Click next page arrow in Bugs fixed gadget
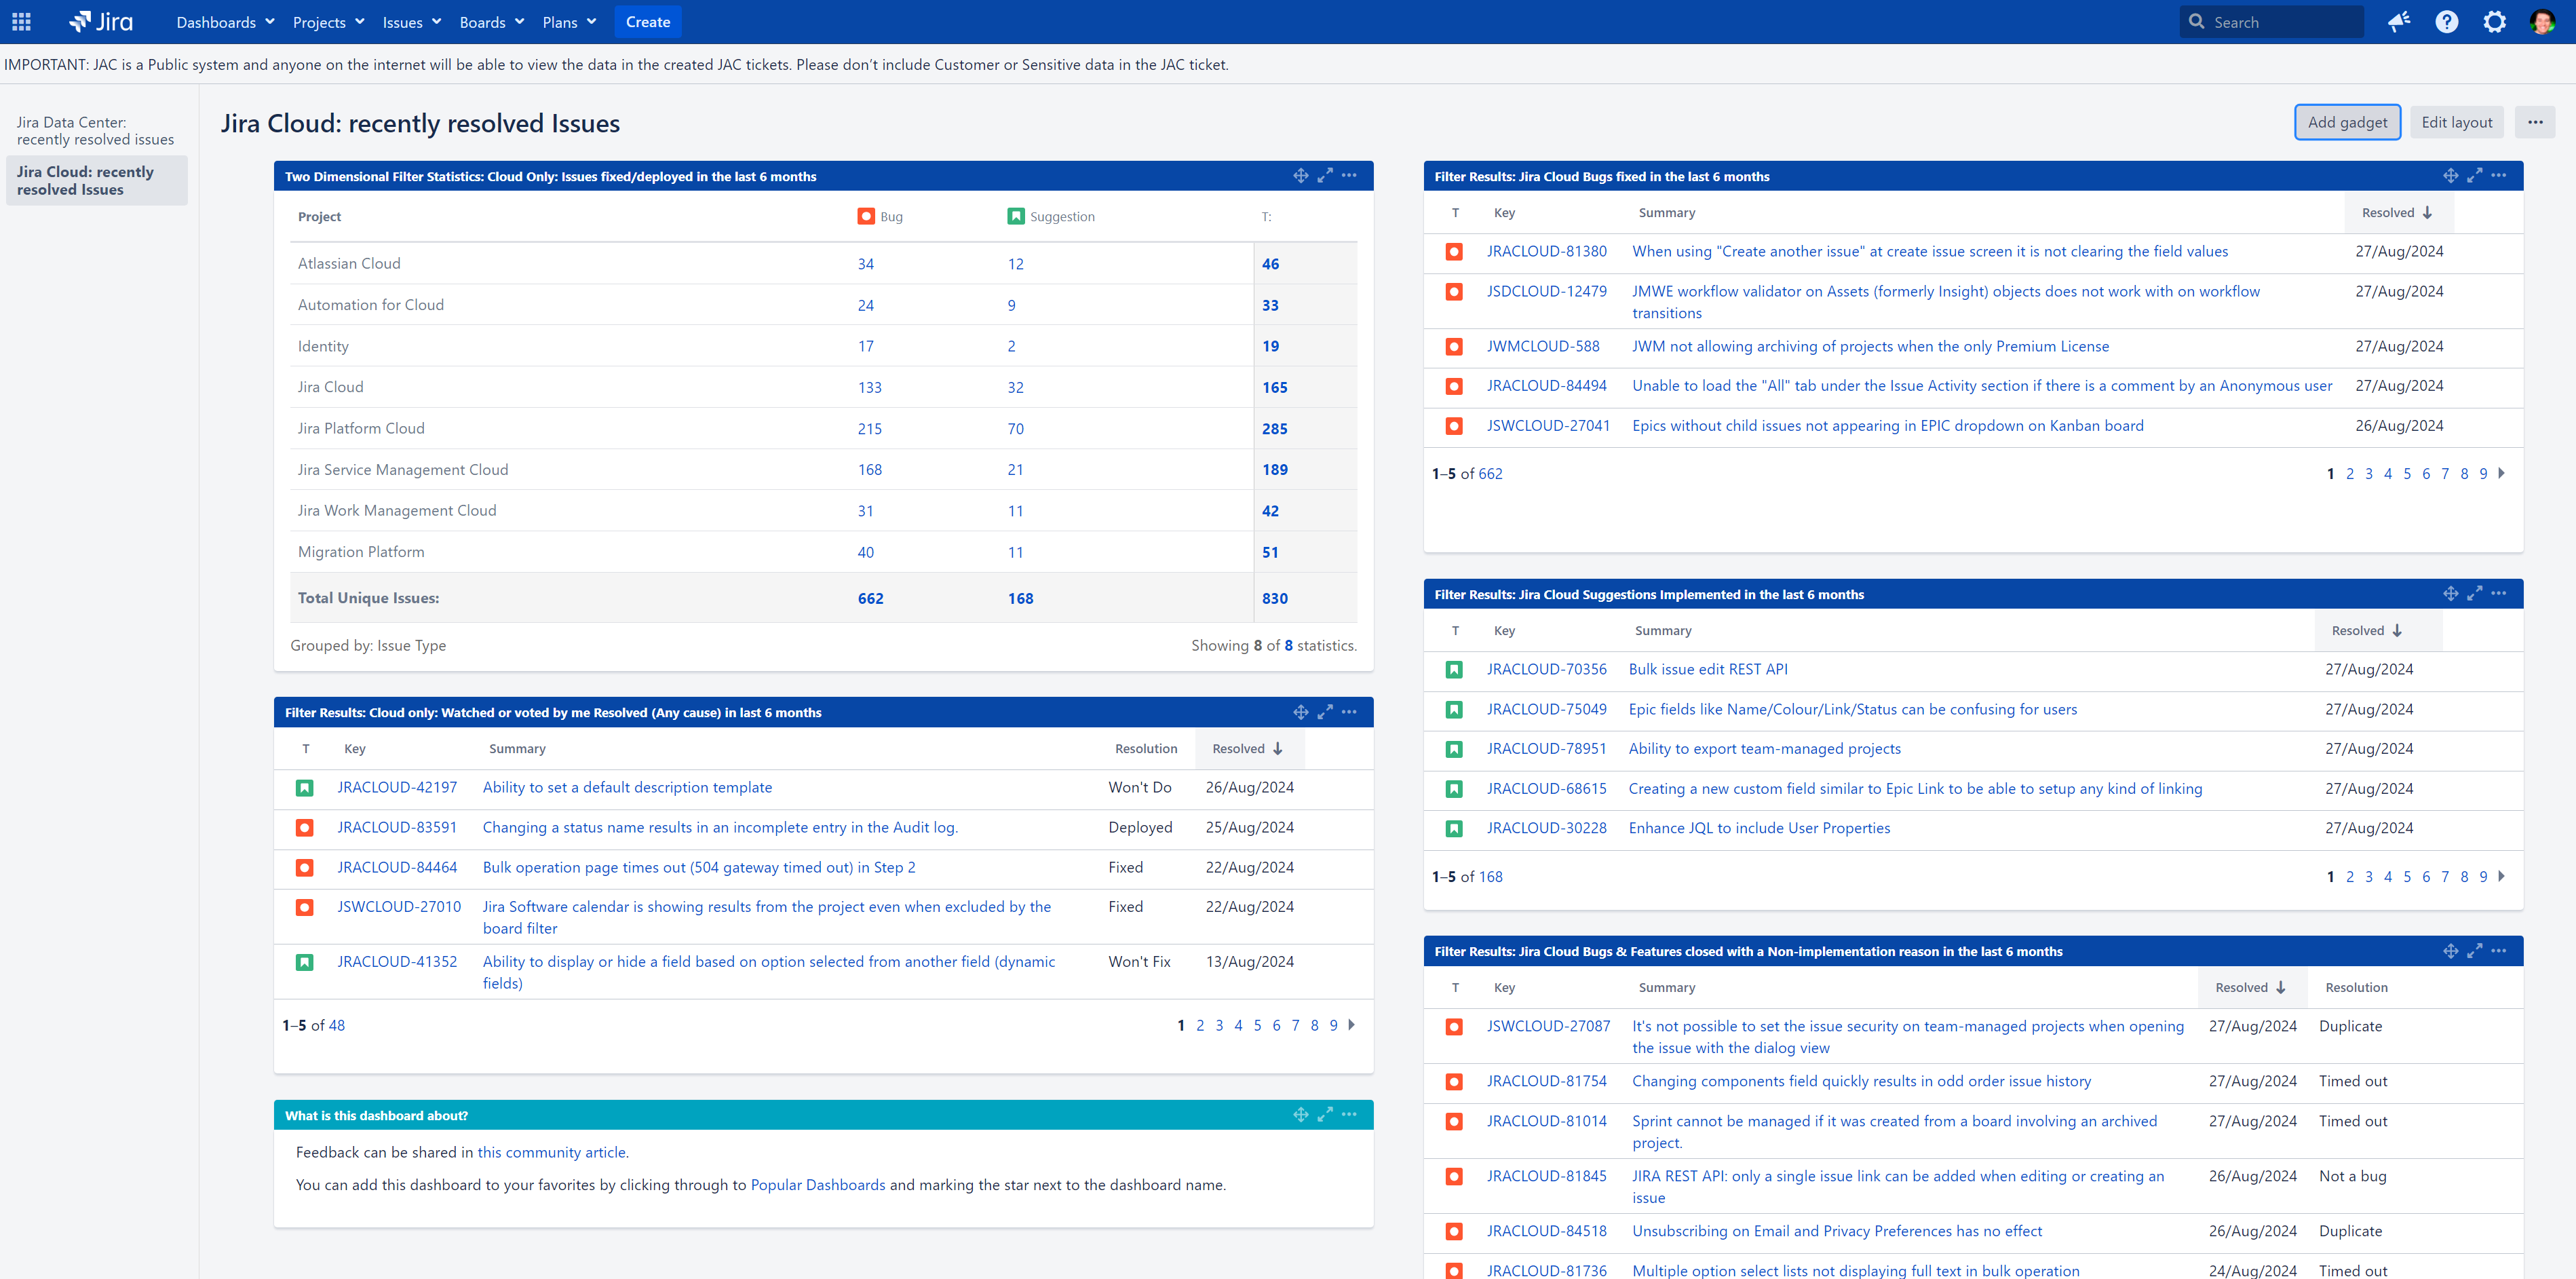Viewport: 2576px width, 1279px height. 2502,474
